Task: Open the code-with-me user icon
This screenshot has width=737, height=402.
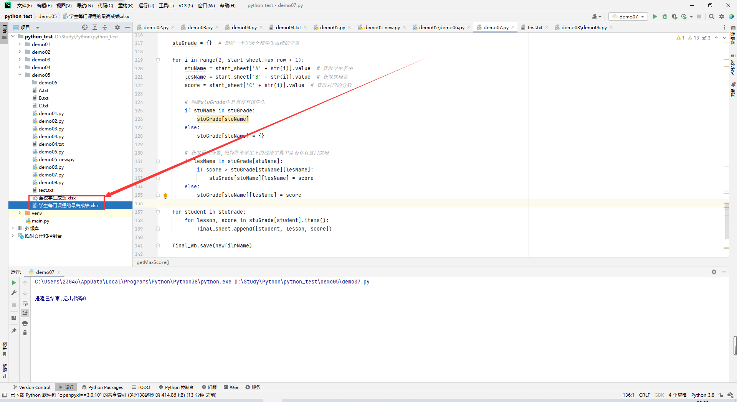Action: click(x=597, y=16)
